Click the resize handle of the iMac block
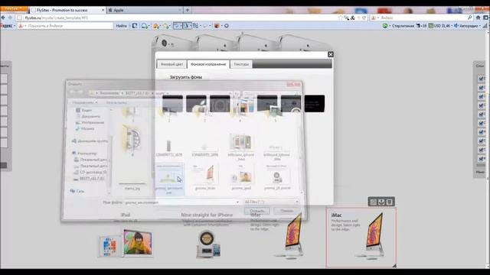This screenshot has height=275, width=490. pyautogui.click(x=394, y=266)
